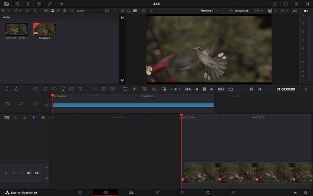Open the Effects magic wand panel
This screenshot has height=196, width=313.
tap(50, 4)
